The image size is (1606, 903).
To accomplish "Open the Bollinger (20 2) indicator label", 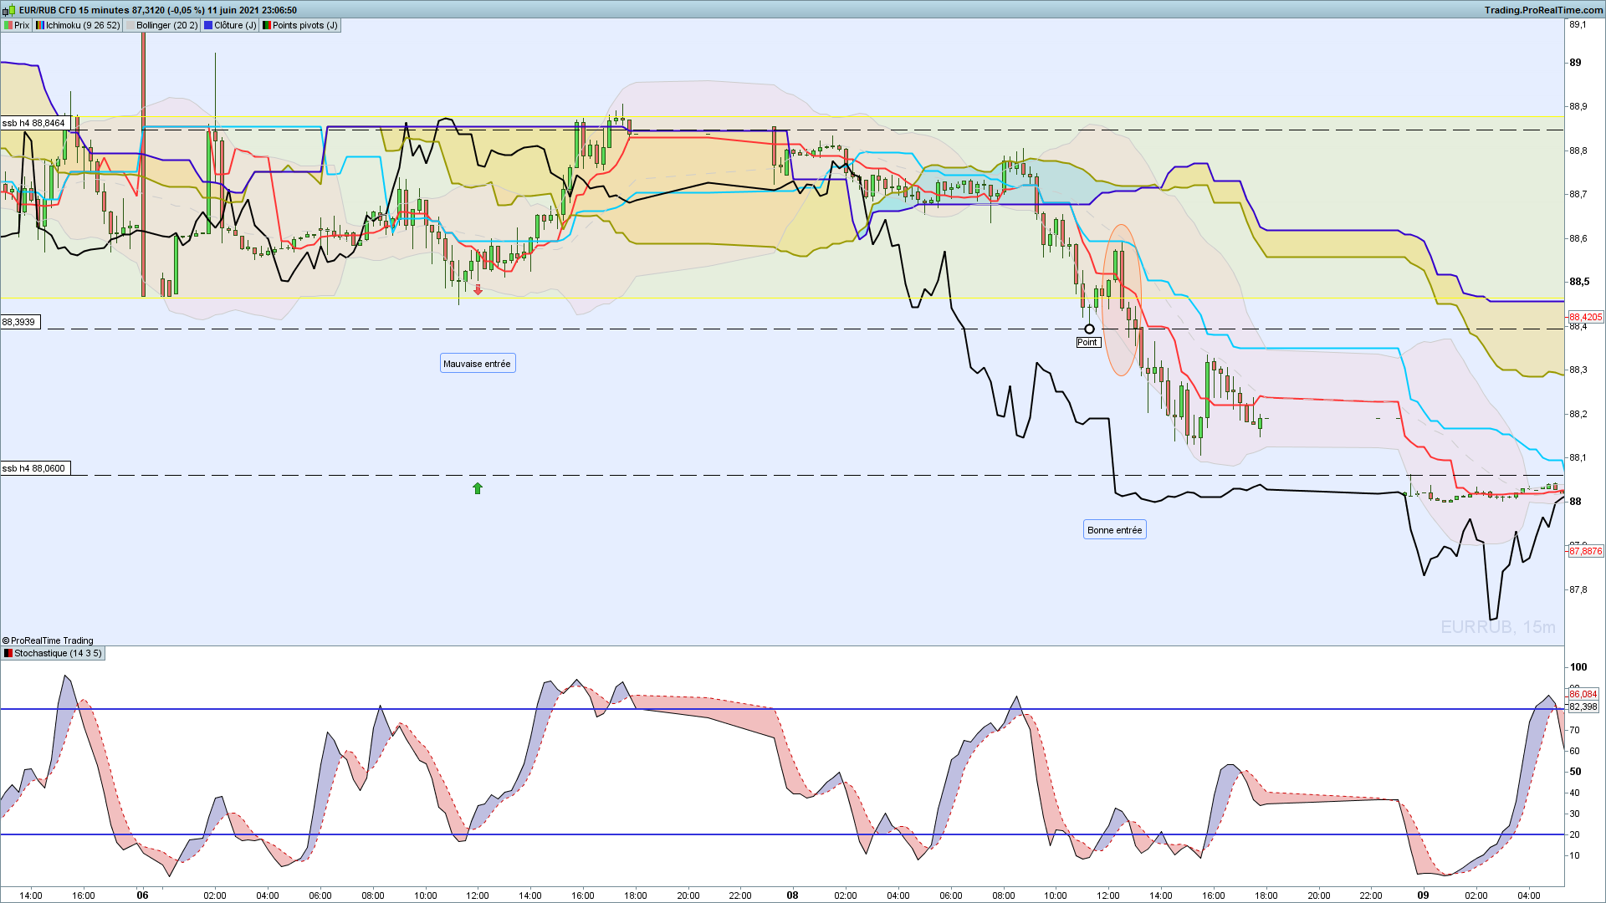I will (x=161, y=25).
